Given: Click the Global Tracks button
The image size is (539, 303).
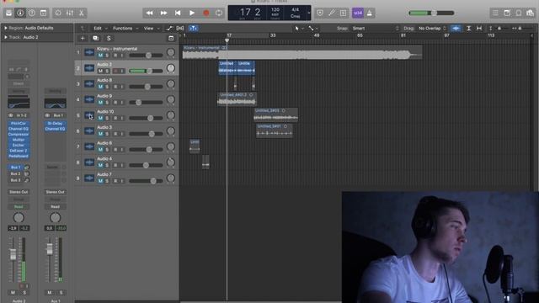Looking at the screenshot, I should pyautogui.click(x=171, y=38).
